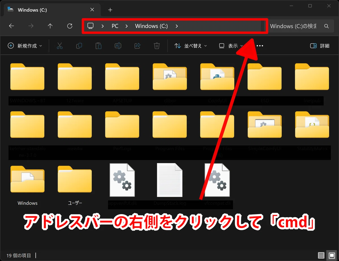Screen dimensions: 339x261
Task: Open the three-dot more options menu
Action: coord(260,46)
